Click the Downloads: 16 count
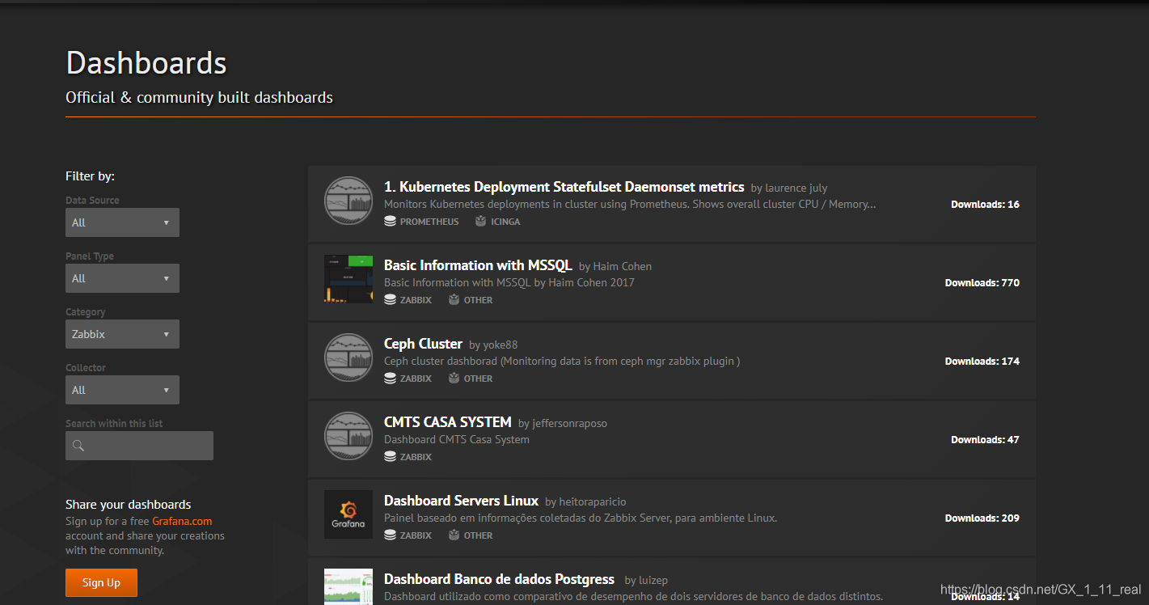1149x605 pixels. tap(985, 205)
